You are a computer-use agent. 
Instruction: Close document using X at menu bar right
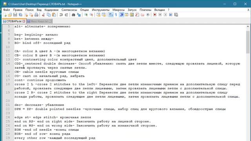pyautogui.click(x=248, y=10)
